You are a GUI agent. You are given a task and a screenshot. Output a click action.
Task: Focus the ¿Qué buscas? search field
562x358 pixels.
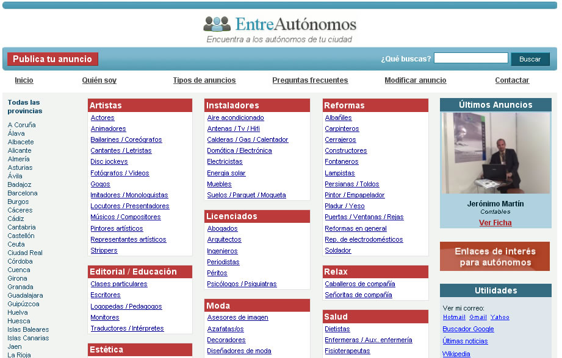click(x=470, y=58)
